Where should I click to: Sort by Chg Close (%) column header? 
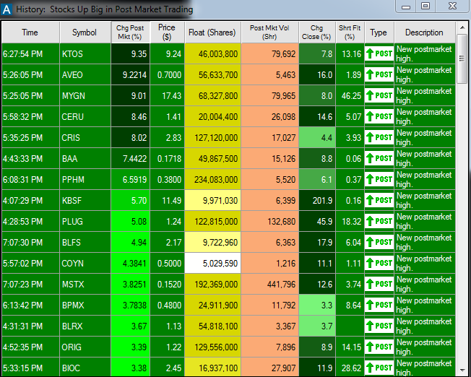317,32
